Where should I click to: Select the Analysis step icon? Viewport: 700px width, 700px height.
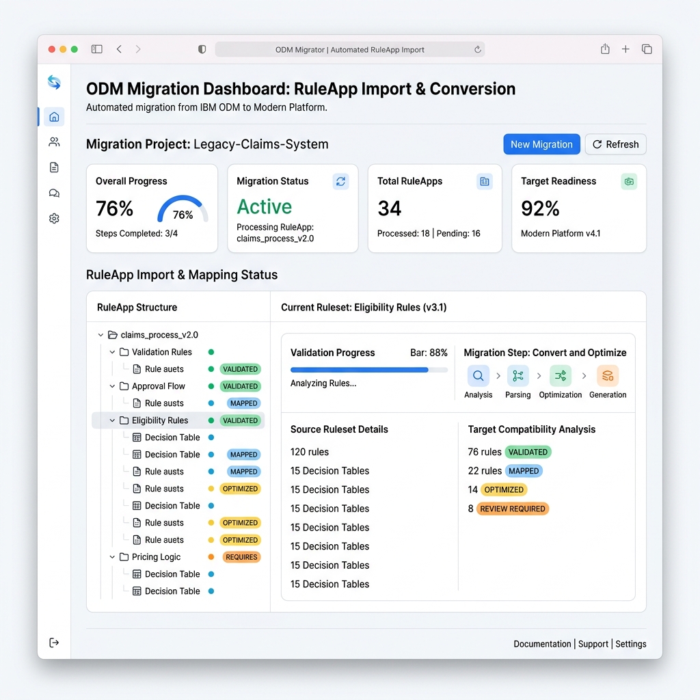pos(478,376)
